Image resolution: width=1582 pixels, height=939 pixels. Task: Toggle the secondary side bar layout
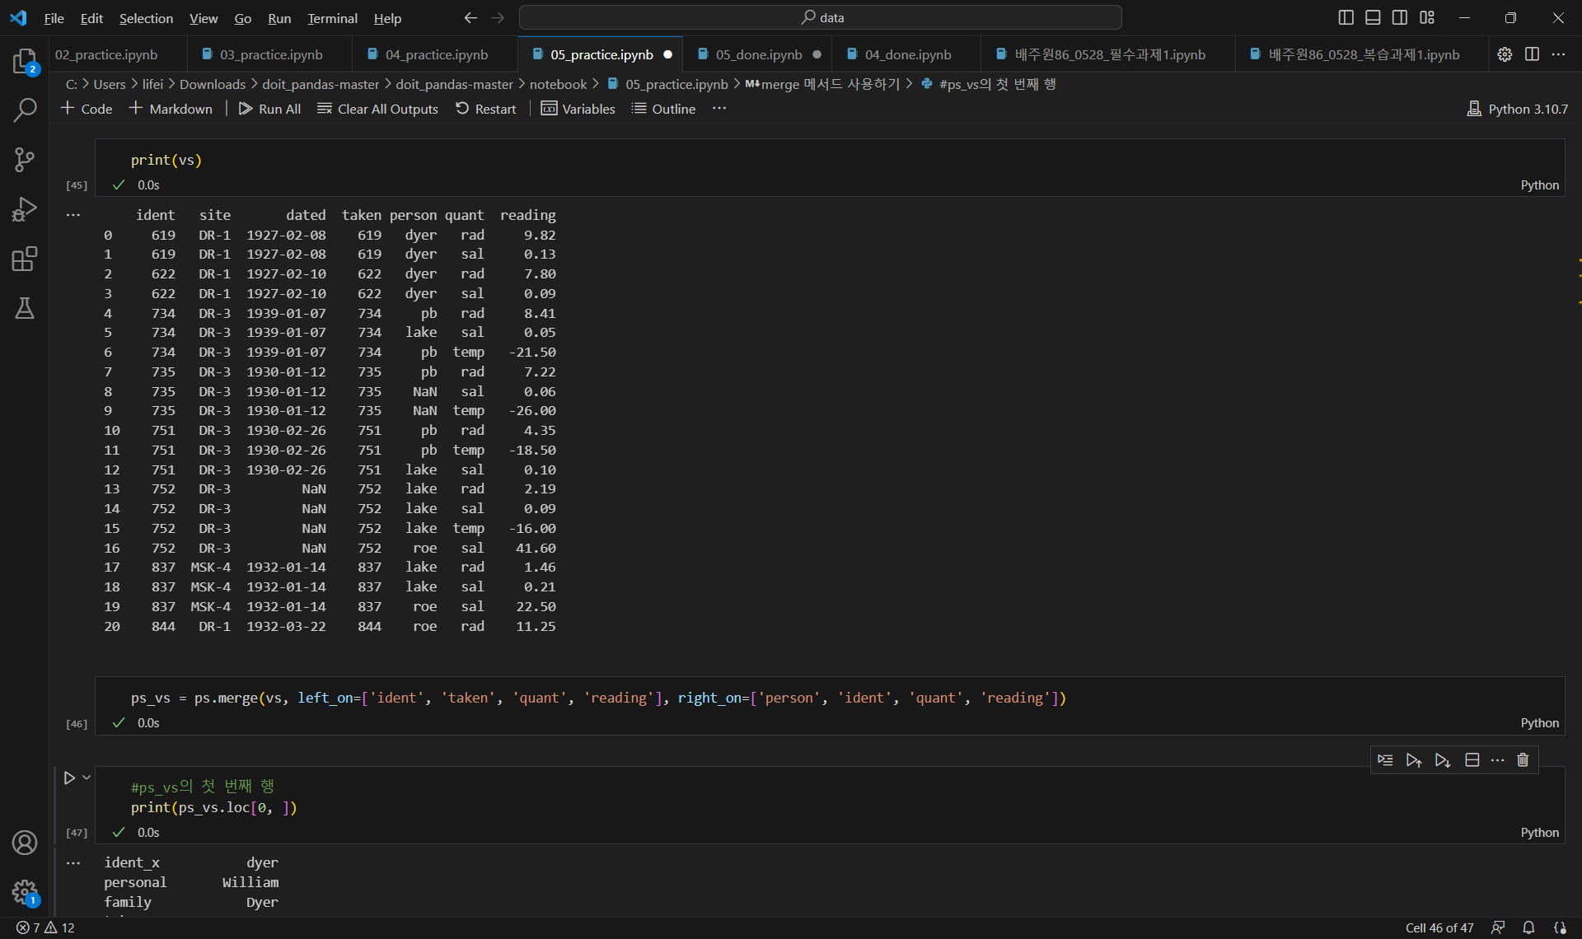pos(1400,17)
